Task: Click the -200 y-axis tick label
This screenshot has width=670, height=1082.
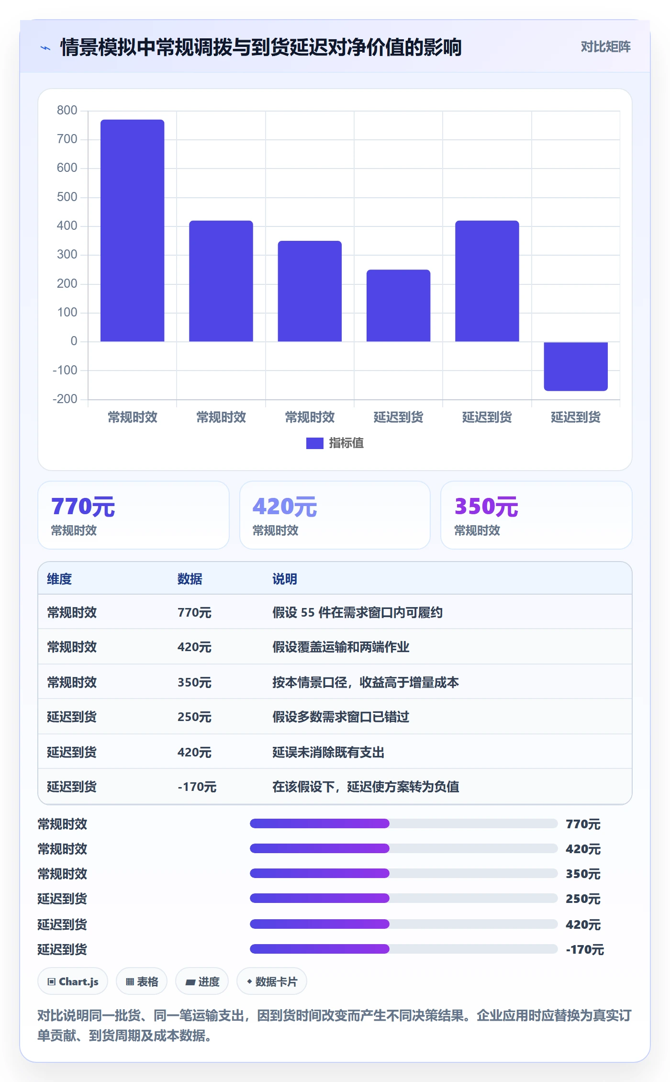Action: [x=65, y=399]
